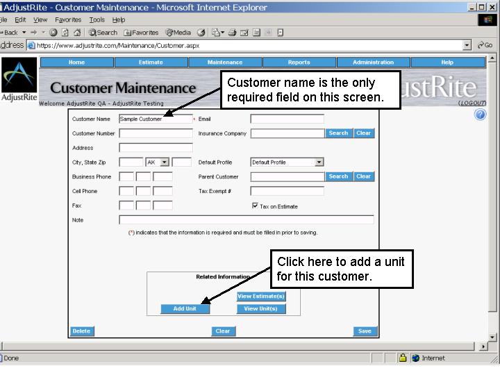Open the Favorites toolbar button
Viewport: 500px width, 375px height.
[x=141, y=33]
